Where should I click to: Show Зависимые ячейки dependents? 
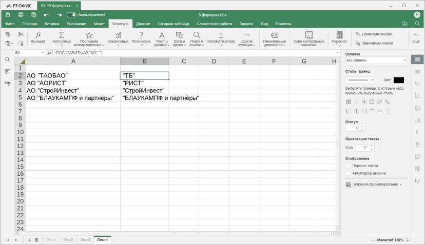tap(374, 43)
